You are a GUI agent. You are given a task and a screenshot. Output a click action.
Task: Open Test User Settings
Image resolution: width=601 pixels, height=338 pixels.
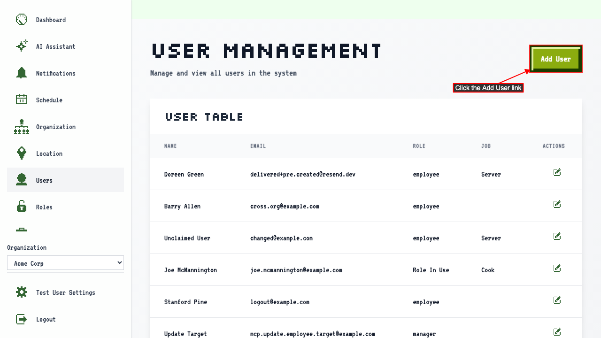(65, 292)
